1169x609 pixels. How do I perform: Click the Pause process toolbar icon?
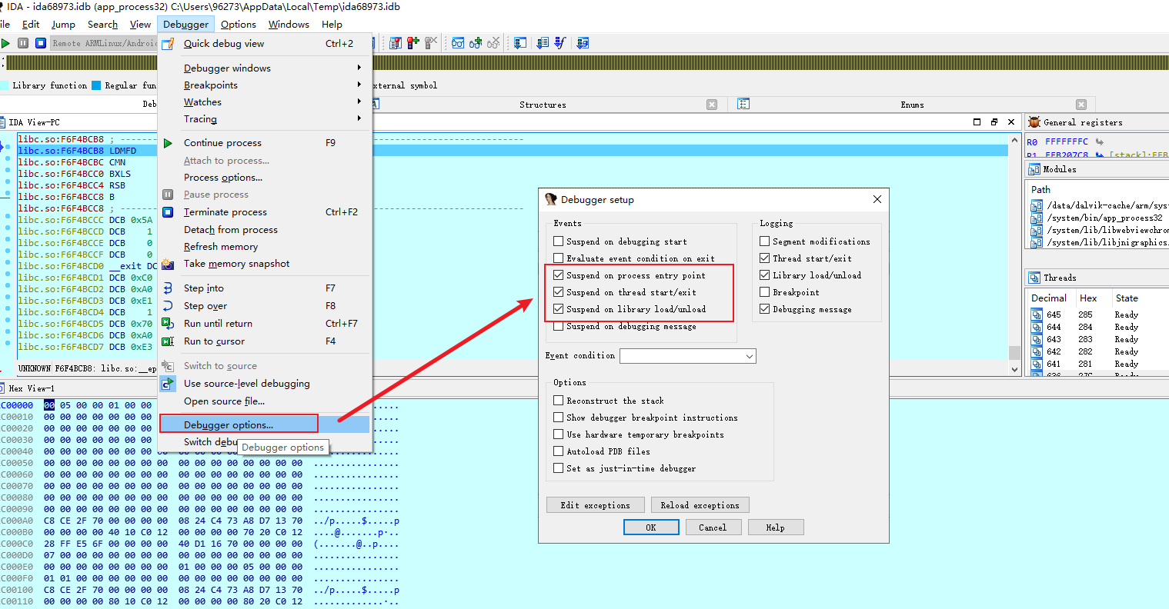tap(23, 43)
